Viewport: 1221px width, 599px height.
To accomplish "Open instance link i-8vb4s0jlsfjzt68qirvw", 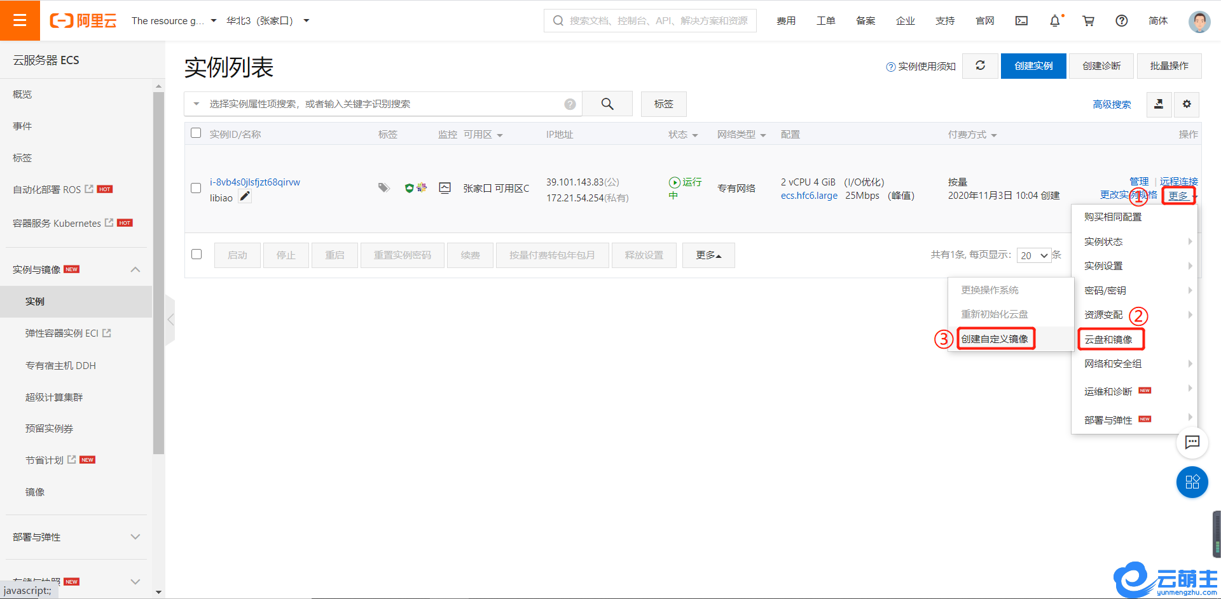I will click(x=255, y=182).
